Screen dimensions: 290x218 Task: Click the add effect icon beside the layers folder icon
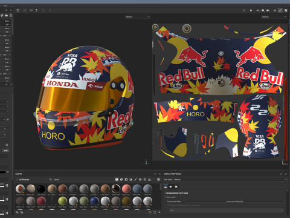pos(2,15)
